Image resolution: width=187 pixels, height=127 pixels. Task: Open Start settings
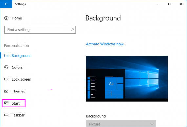coord(16,103)
